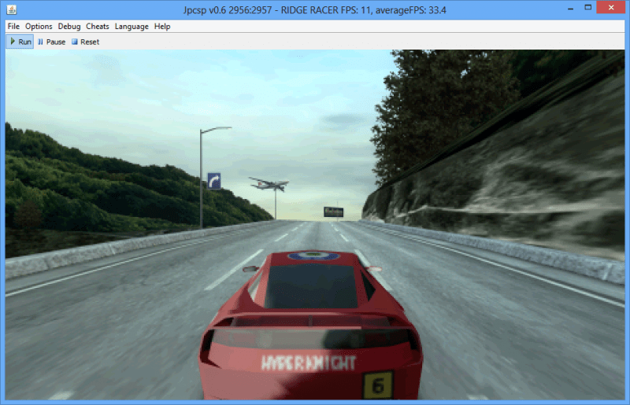Click the red car in the game view

[x=310, y=325]
